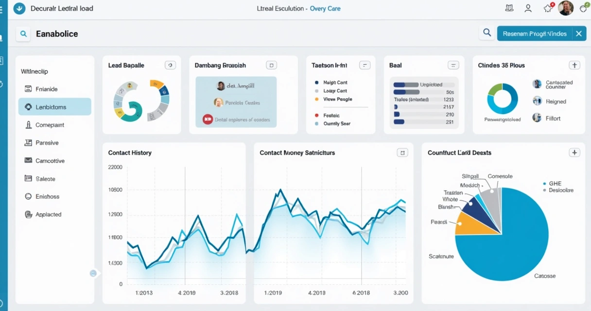
Task: Click the magnifier icon left of Resenam button
Action: [487, 33]
